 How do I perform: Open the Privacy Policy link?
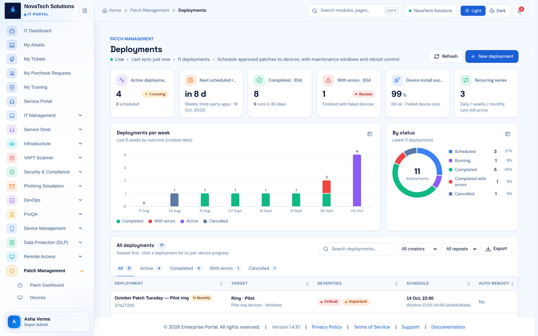pyautogui.click(x=327, y=327)
